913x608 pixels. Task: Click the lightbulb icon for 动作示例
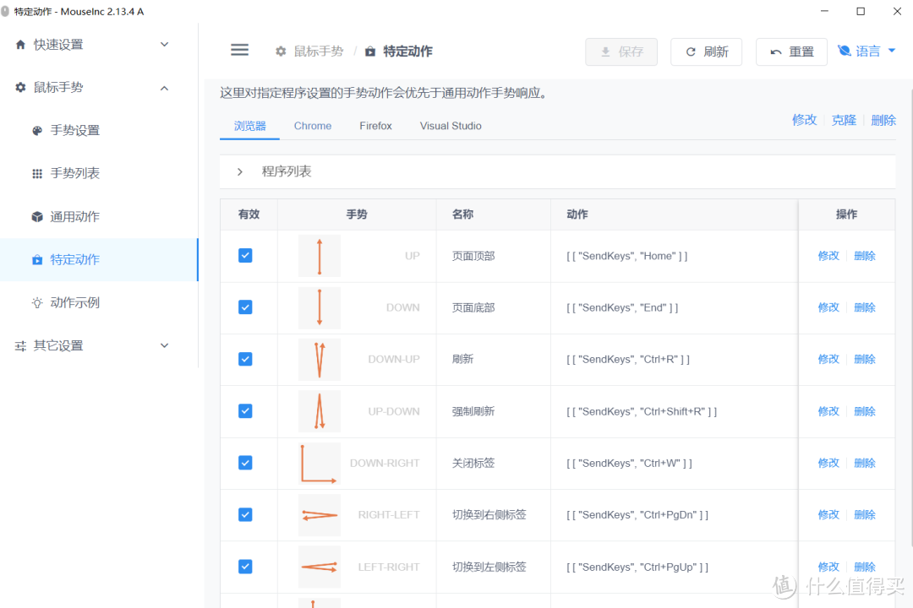click(37, 302)
